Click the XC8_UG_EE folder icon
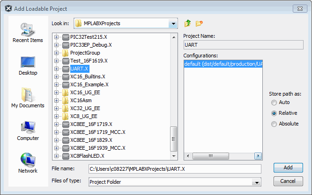This screenshot has width=312, height=195. click(x=66, y=116)
